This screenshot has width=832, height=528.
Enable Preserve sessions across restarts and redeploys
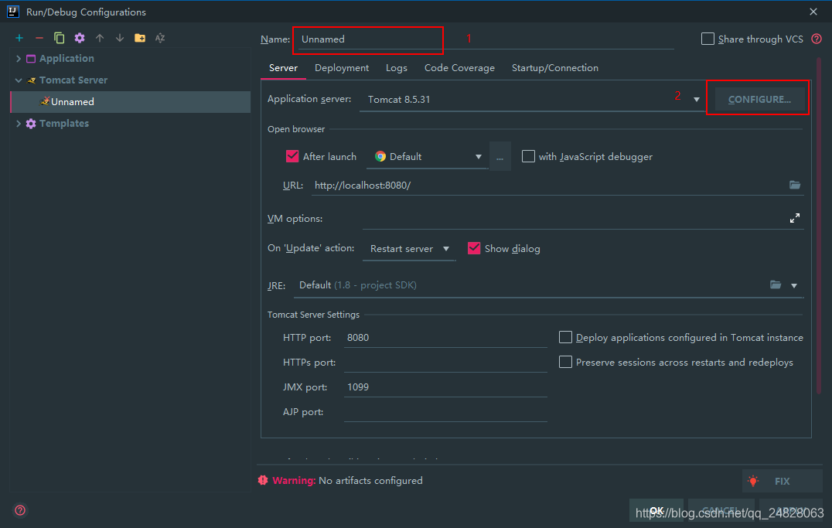pos(565,362)
